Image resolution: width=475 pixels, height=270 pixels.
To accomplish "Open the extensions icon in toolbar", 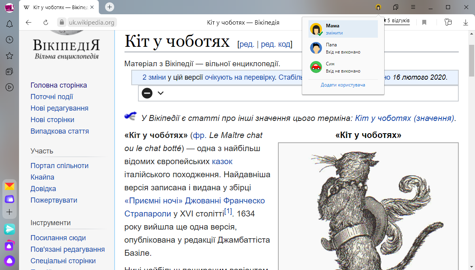I will (x=448, y=22).
